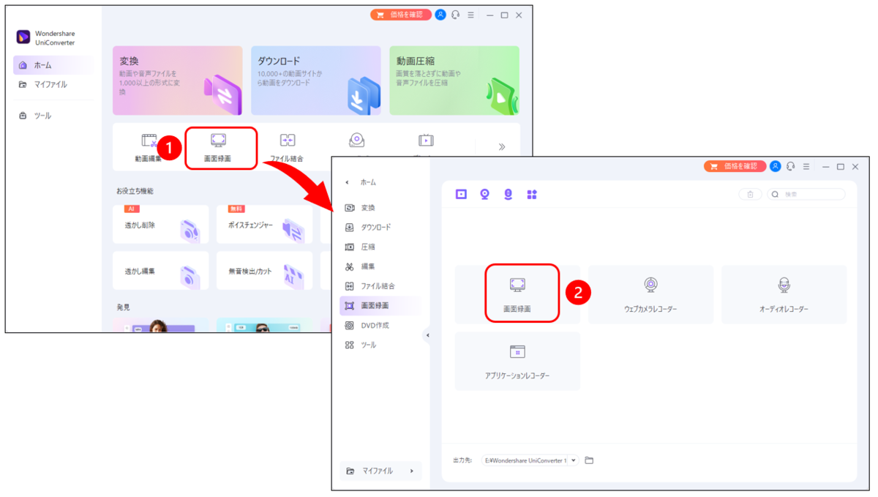Collapse the recorder window sidebar with the arrow
This screenshot has height=497, width=878.
pyautogui.click(x=428, y=335)
